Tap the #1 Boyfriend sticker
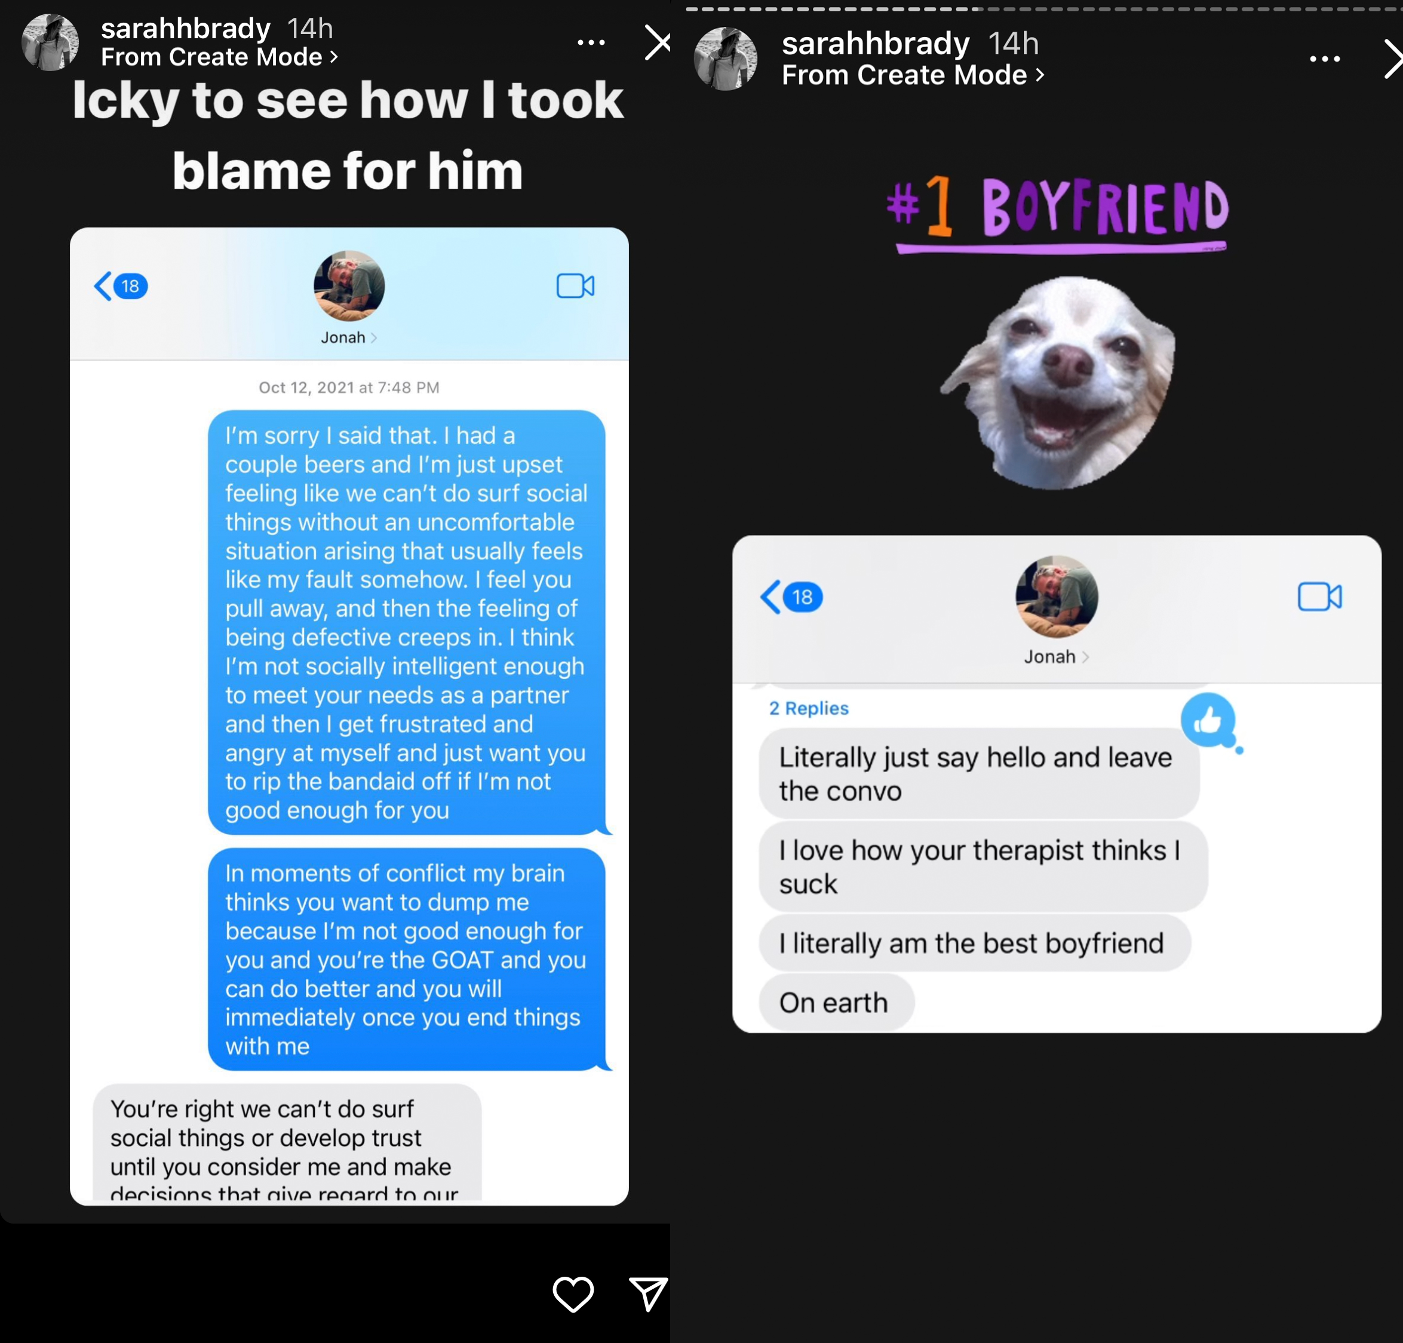This screenshot has height=1343, width=1403. pyautogui.click(x=1058, y=213)
